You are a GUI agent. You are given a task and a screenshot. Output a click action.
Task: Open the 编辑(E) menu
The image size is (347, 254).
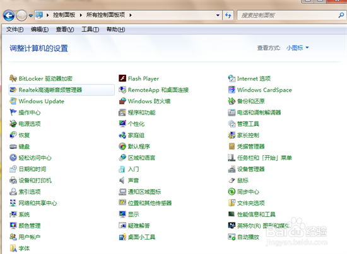click(x=40, y=30)
